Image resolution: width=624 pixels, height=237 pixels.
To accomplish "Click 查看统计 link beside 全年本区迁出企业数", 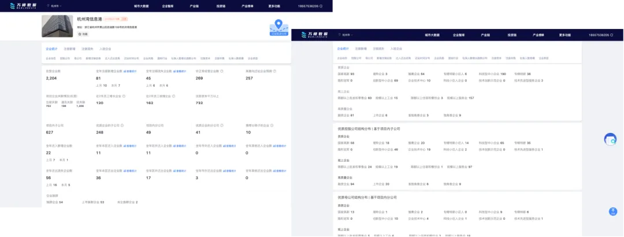I will tap(130, 171).
